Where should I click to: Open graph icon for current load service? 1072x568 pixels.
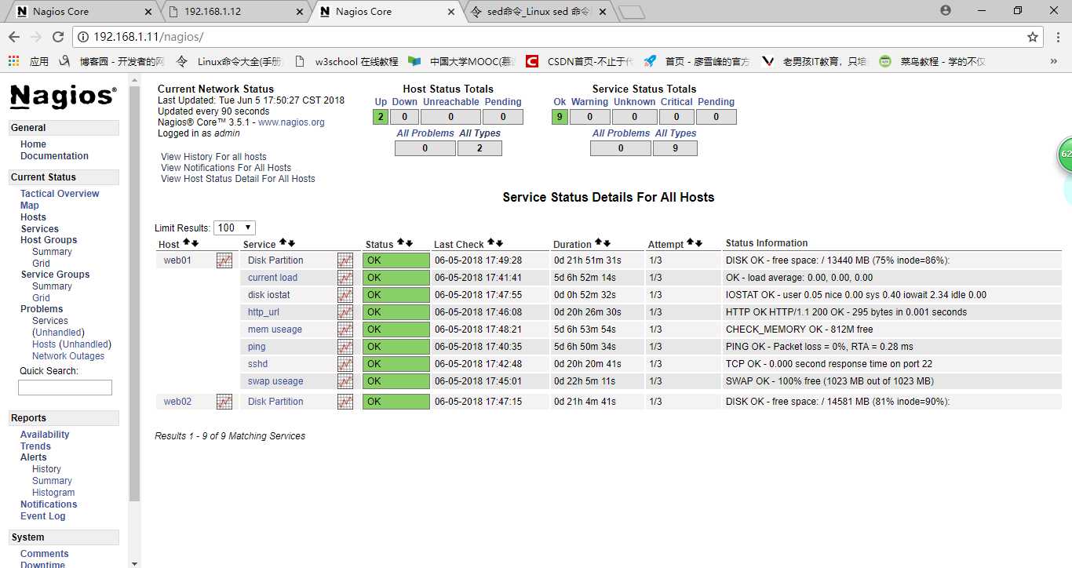[345, 278]
